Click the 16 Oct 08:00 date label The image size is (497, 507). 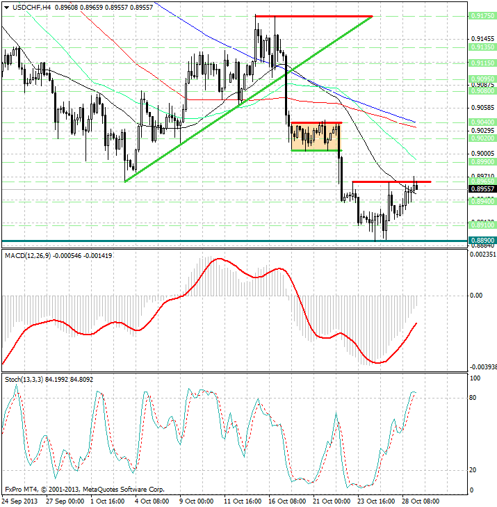[x=287, y=501]
